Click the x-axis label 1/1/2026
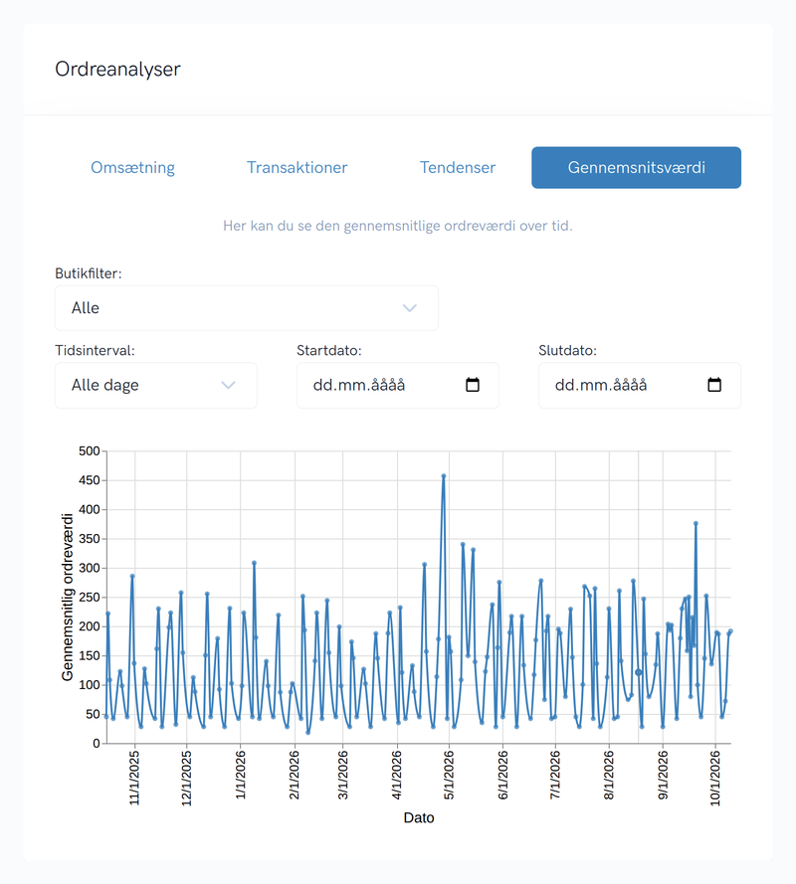This screenshot has width=796, height=884. 241,776
